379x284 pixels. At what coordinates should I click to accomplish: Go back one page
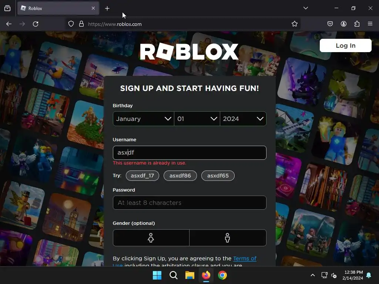tap(9, 24)
